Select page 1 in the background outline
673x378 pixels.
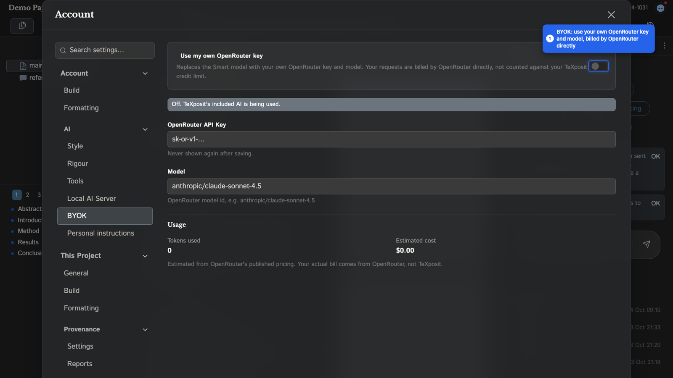(17, 195)
